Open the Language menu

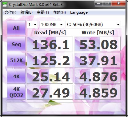pyautogui.click(x=79, y=12)
